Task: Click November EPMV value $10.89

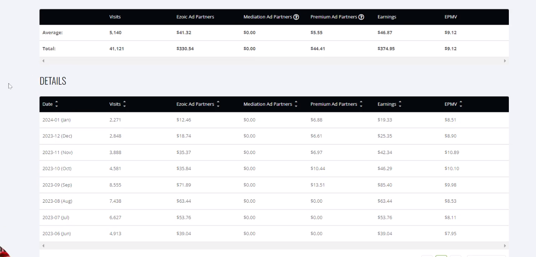Action: coord(452,152)
